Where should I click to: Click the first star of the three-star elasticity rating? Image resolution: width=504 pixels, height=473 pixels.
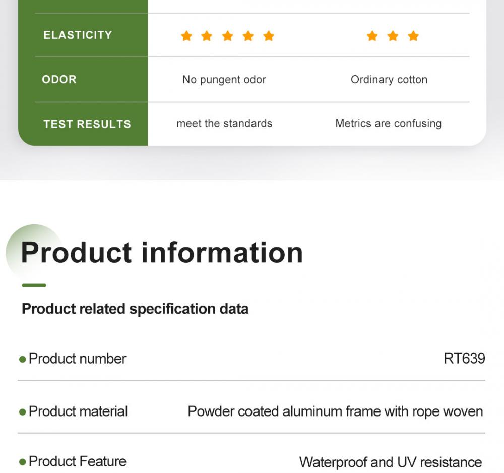click(372, 36)
